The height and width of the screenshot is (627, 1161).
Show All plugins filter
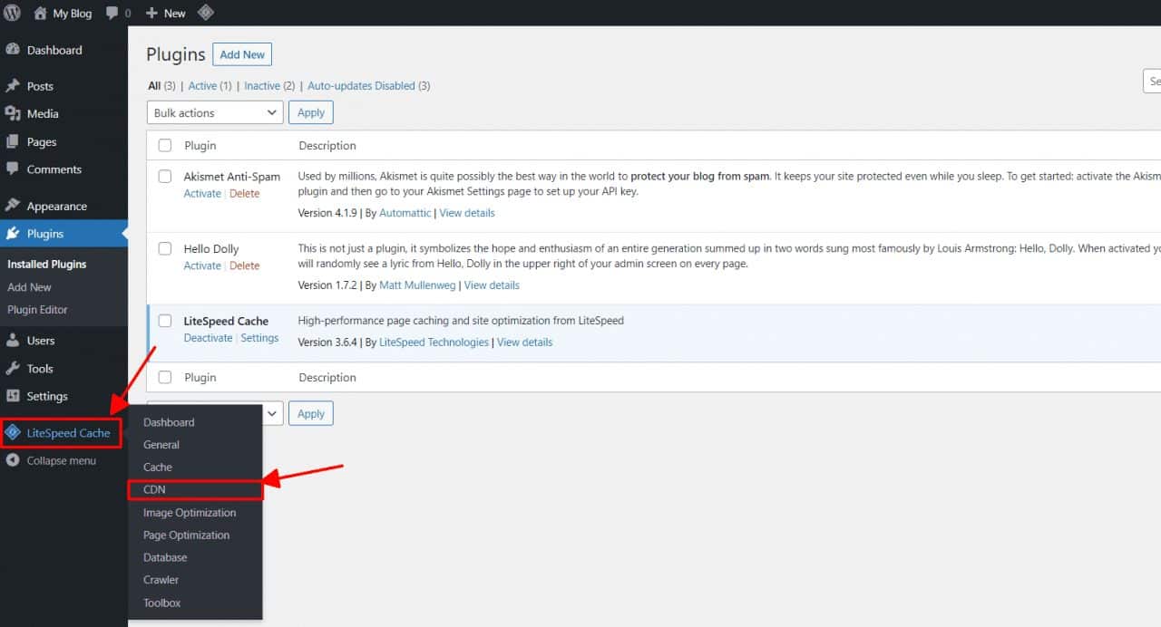pos(154,86)
